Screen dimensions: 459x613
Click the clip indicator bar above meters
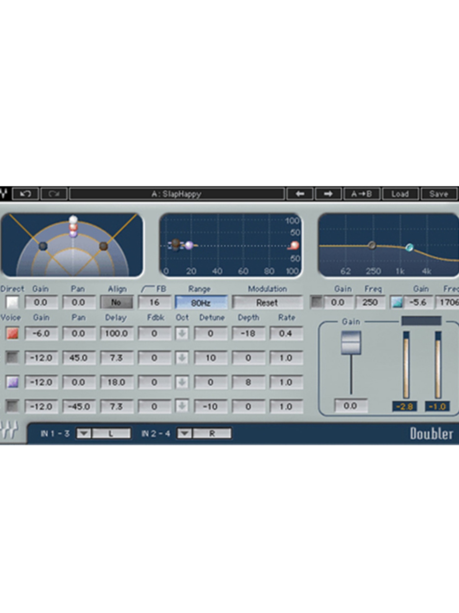[x=421, y=321]
